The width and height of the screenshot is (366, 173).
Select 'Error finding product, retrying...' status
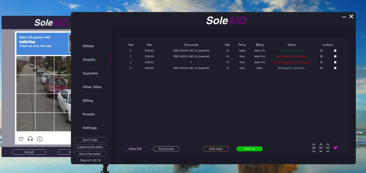[x=292, y=62]
